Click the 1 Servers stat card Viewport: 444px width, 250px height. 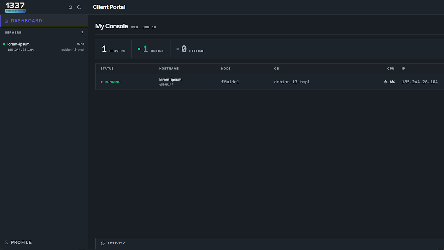tap(113, 49)
